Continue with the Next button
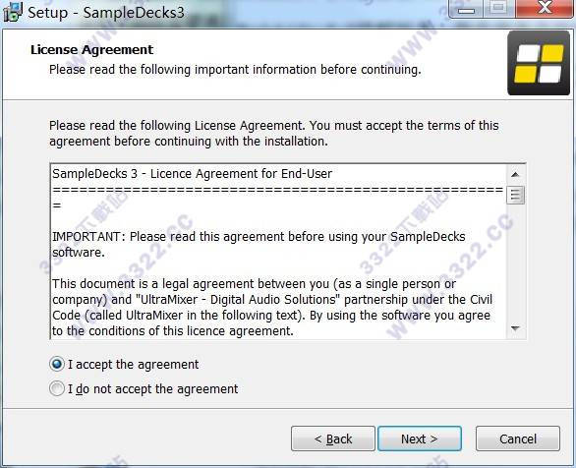 click(420, 439)
